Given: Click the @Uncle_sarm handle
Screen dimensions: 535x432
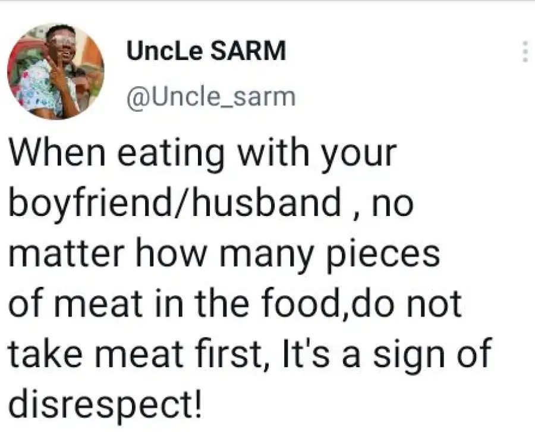Looking at the screenshot, I should tap(211, 96).
